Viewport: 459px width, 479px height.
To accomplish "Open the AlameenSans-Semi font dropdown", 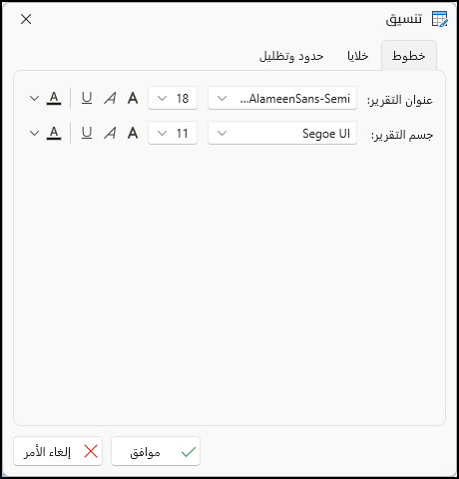I will (282, 98).
